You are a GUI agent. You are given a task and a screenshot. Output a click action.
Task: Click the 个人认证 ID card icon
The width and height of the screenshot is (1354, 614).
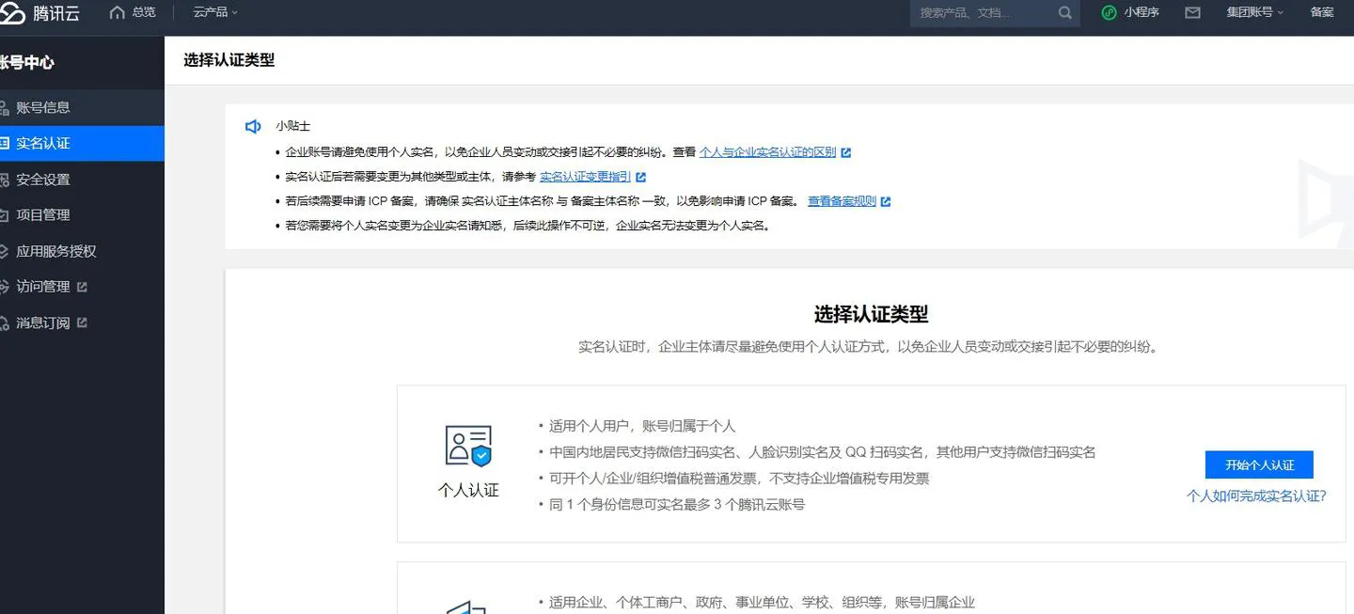(468, 446)
